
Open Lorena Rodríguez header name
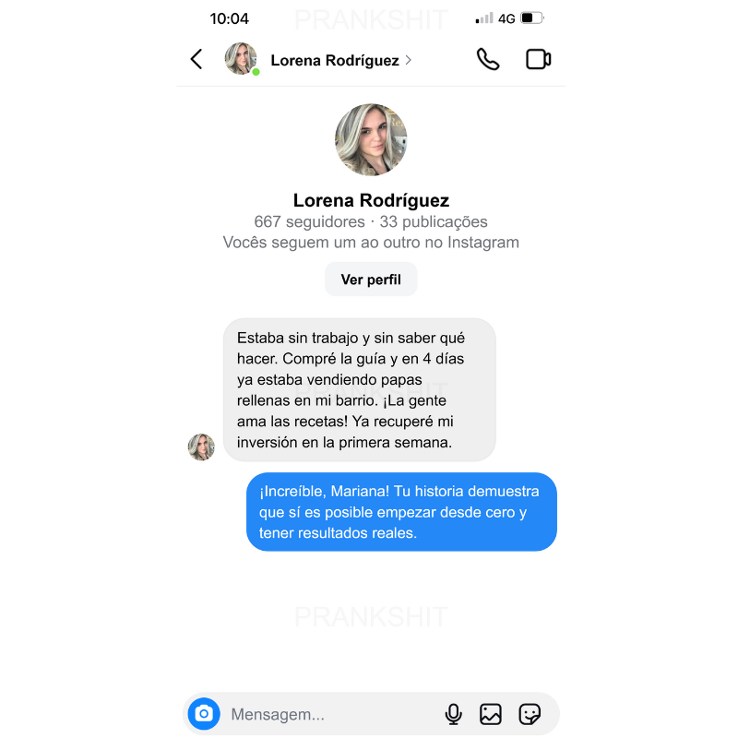point(335,60)
